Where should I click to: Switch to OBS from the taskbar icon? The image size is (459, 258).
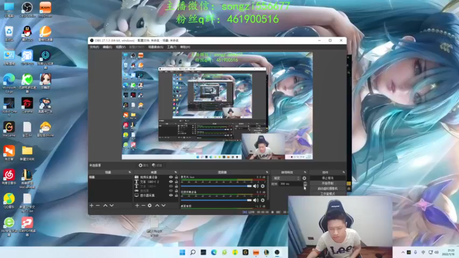(x=277, y=252)
